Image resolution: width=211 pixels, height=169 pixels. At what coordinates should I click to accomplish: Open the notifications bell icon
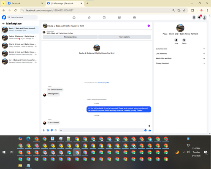pos(199,17)
